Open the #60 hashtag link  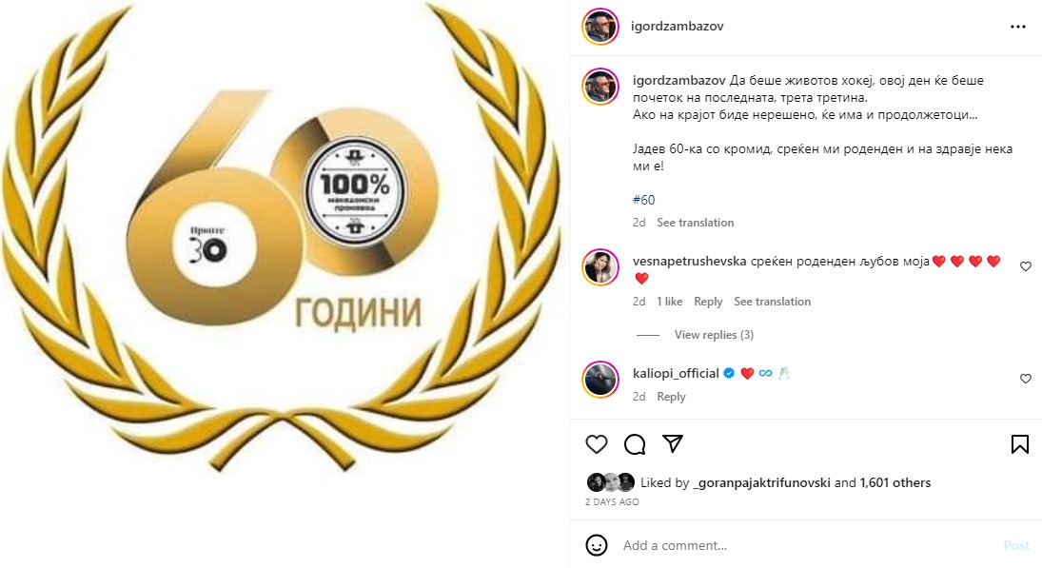tap(644, 200)
